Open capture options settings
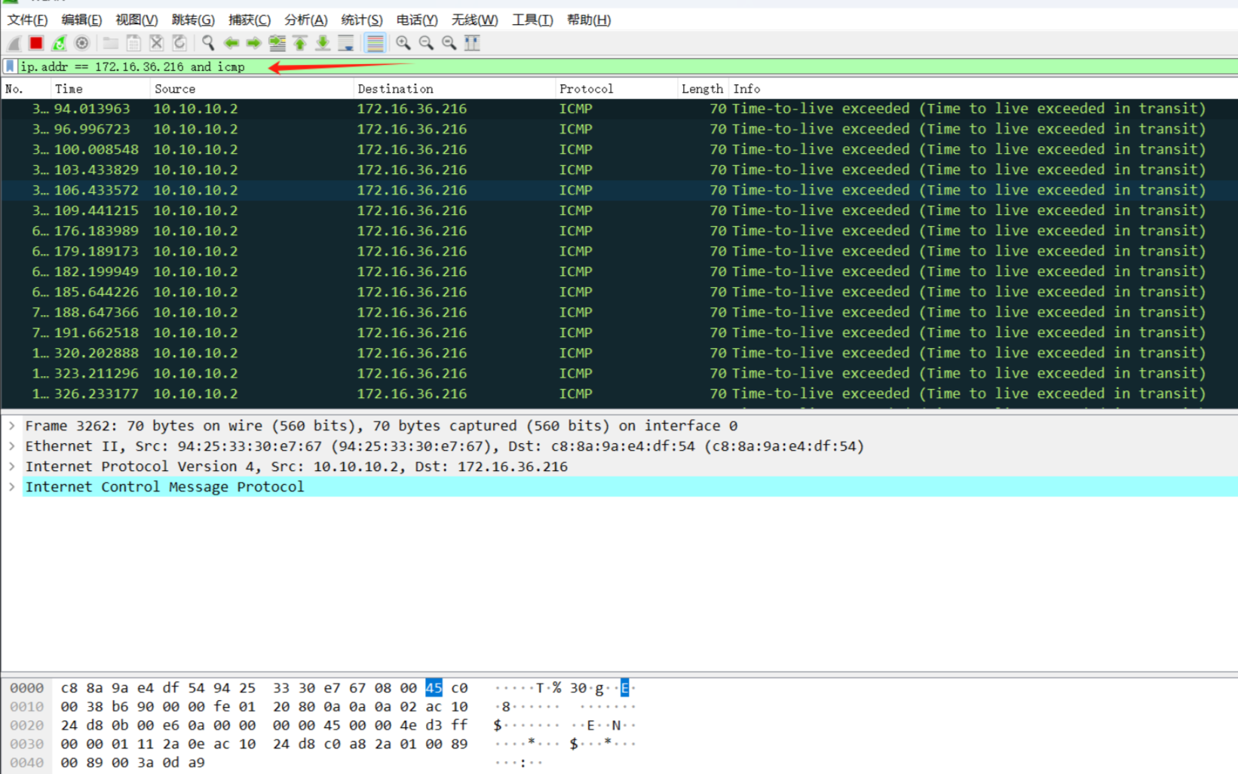1238x774 pixels. pos(81,43)
